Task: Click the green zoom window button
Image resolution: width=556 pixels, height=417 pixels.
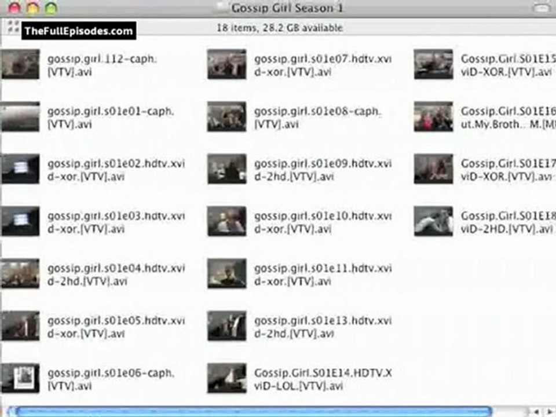Action: (51, 8)
